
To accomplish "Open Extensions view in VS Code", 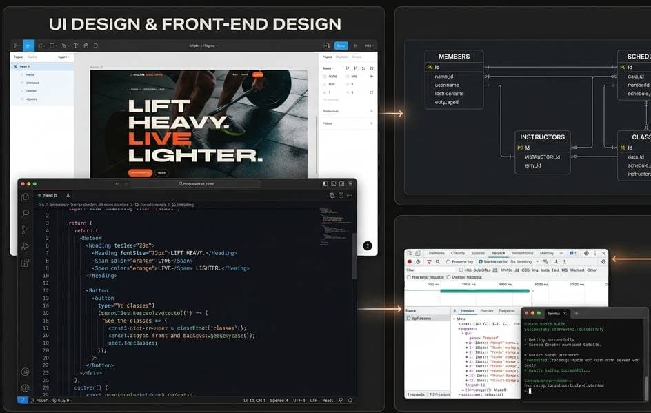I will coord(26,262).
